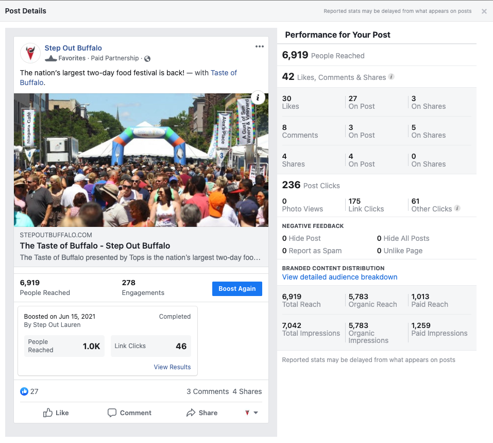The height and width of the screenshot is (443, 493).
Task: Close the Post Details dialog
Action: 484,11
